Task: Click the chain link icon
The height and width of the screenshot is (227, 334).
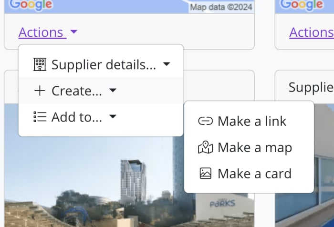Action: (x=205, y=121)
